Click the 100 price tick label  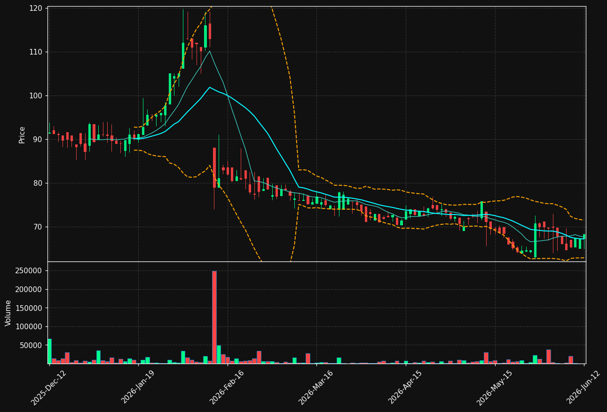coord(36,95)
